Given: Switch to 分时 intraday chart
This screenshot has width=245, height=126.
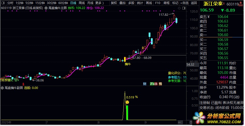Looking at the screenshot, I should pos(10,3).
